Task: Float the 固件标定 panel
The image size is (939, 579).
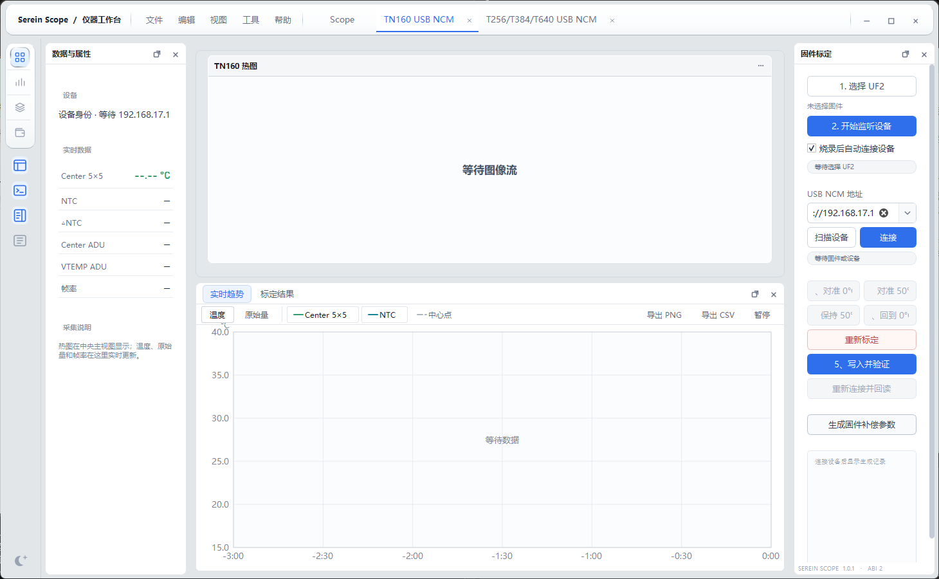Action: (906, 55)
